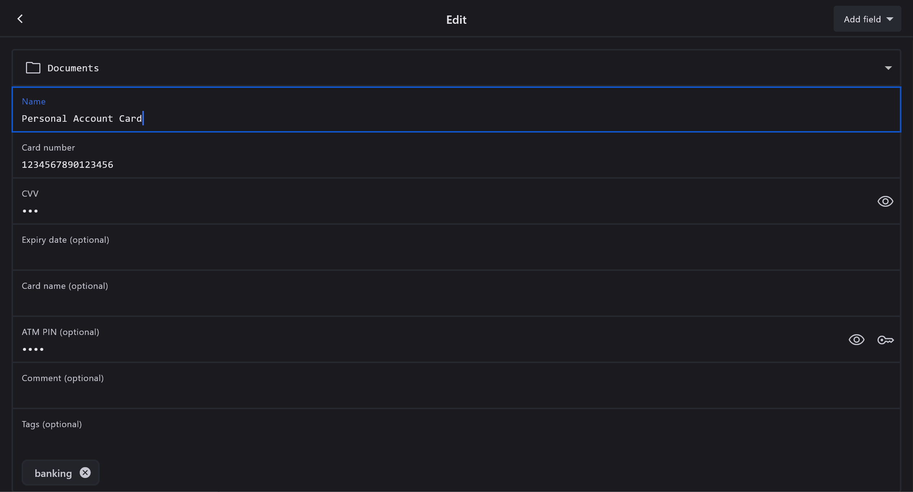
Task: Click the back arrow icon
Action: pos(20,19)
